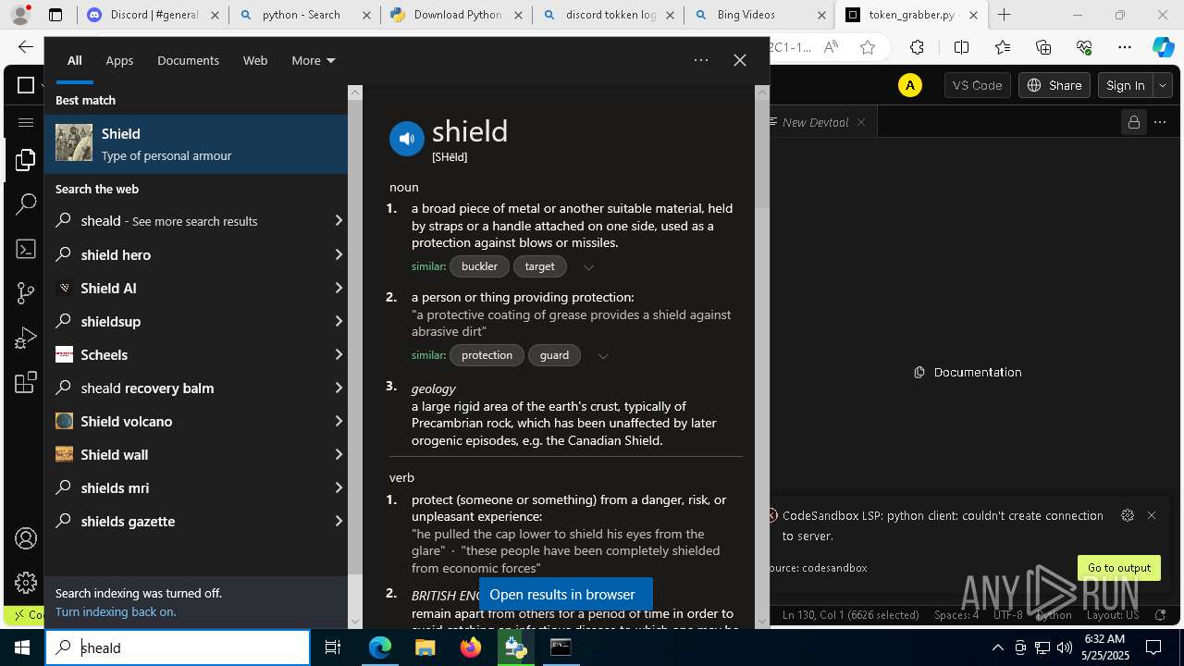This screenshot has height=666, width=1184.
Task: Play the shield pronunciation audio
Action: [407, 139]
